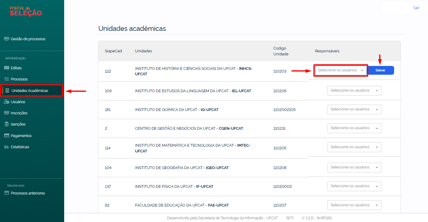The width and height of the screenshot is (428, 222).
Task: Open users dropdown for IF-UFCAT row
Action: (354, 186)
